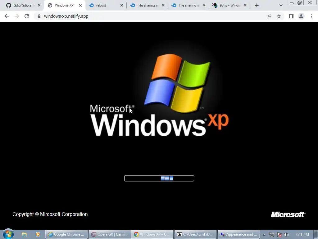Open the Chrome profile avatar menu

tap(301, 16)
